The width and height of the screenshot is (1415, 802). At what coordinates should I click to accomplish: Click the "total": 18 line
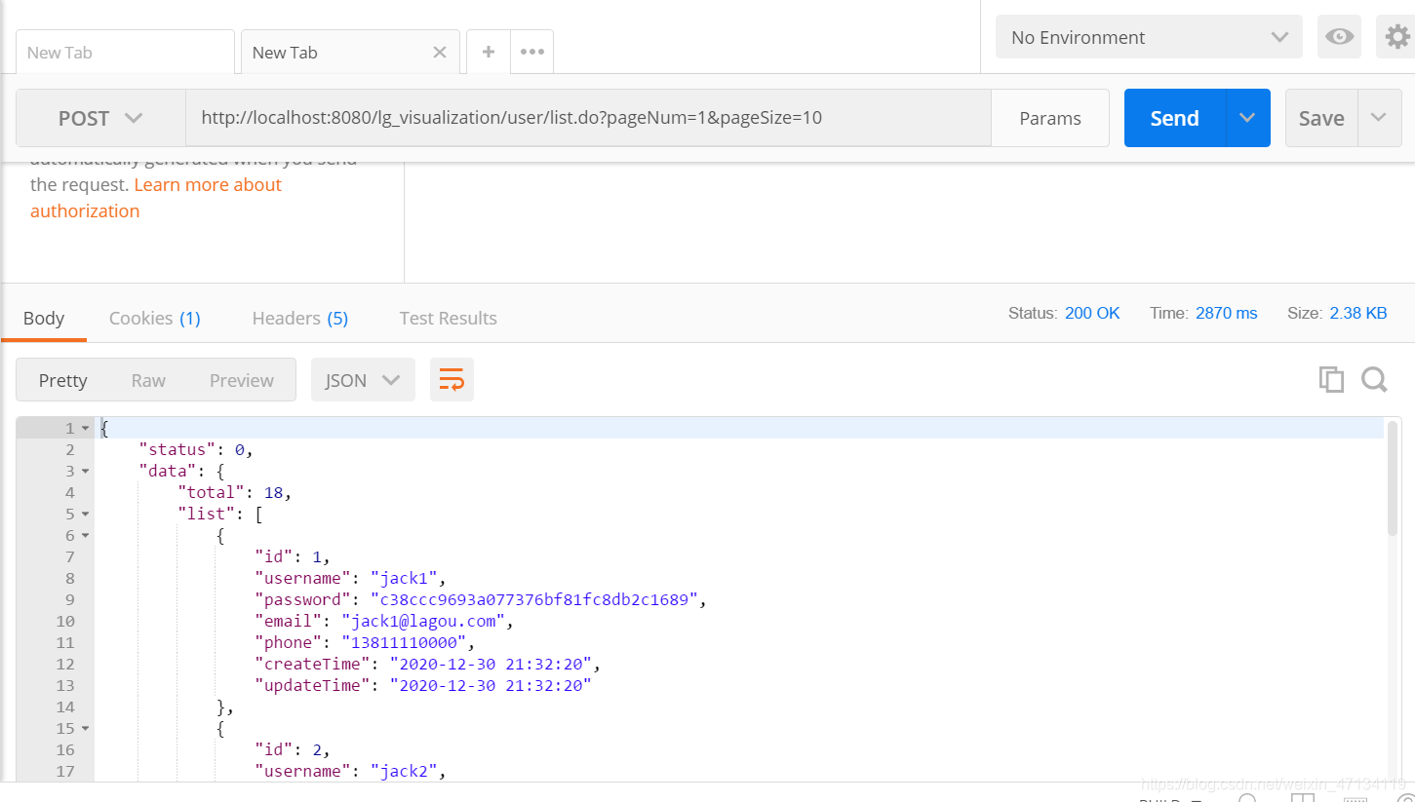pos(235,492)
